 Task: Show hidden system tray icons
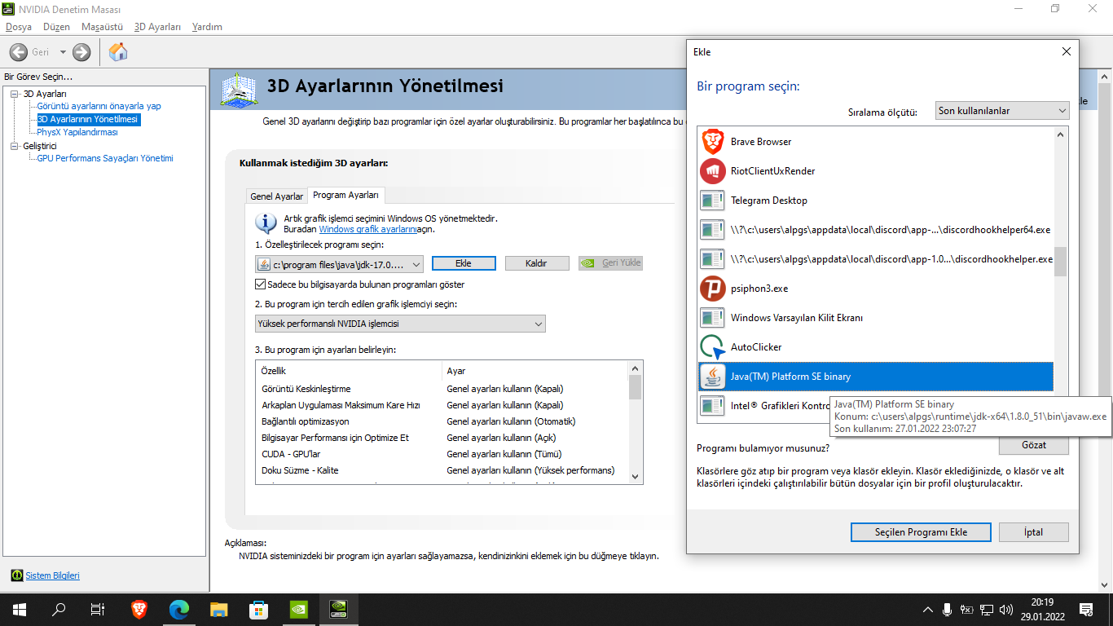(x=928, y=610)
